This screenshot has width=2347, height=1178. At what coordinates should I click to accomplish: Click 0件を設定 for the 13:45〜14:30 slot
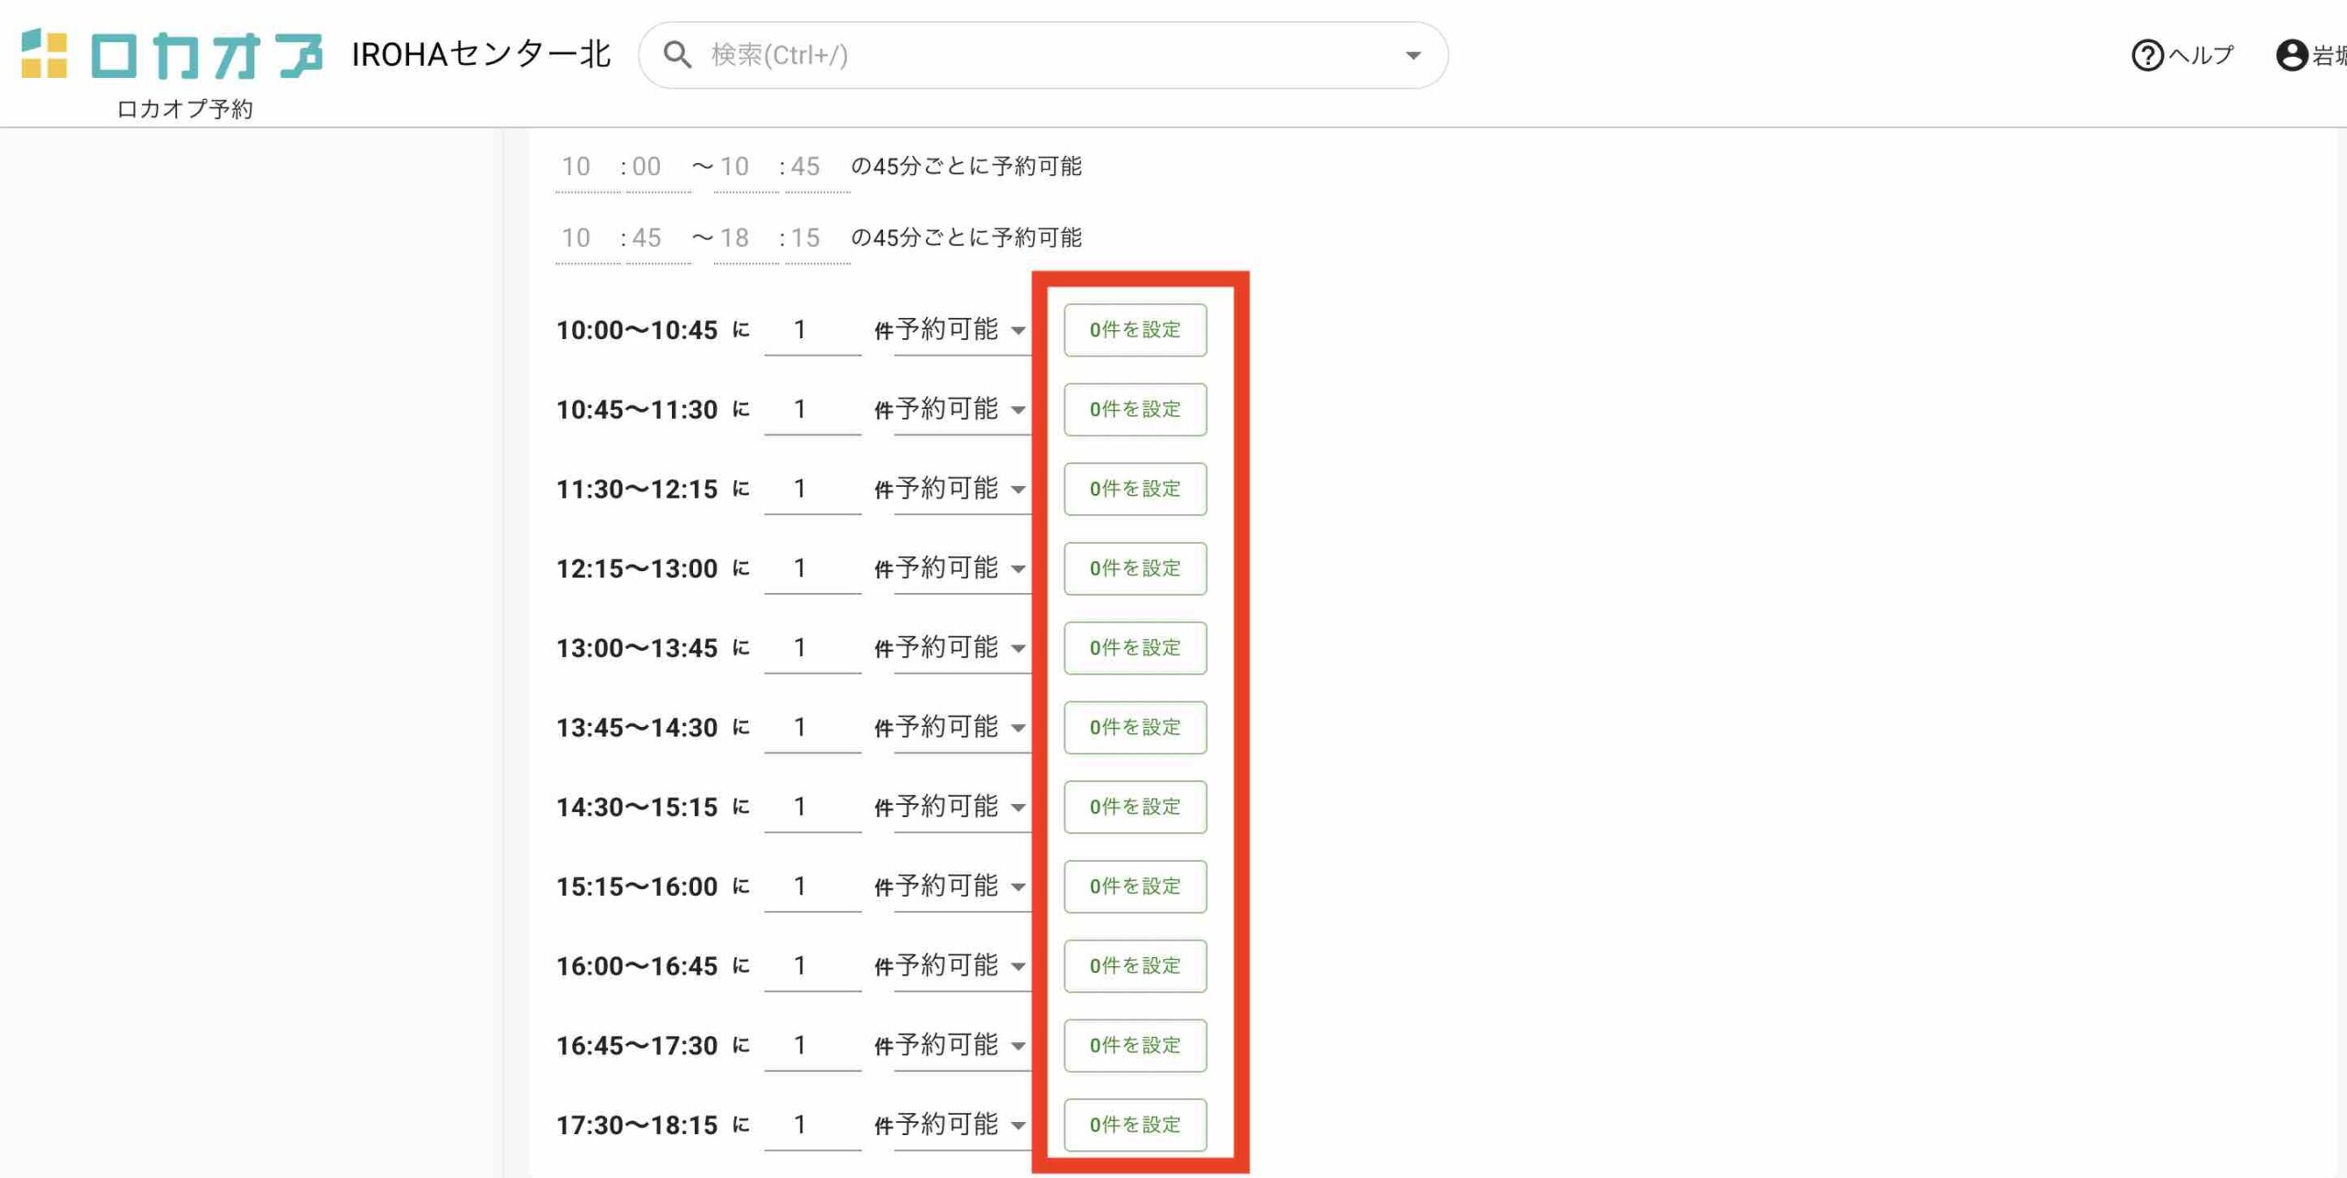(x=1134, y=727)
